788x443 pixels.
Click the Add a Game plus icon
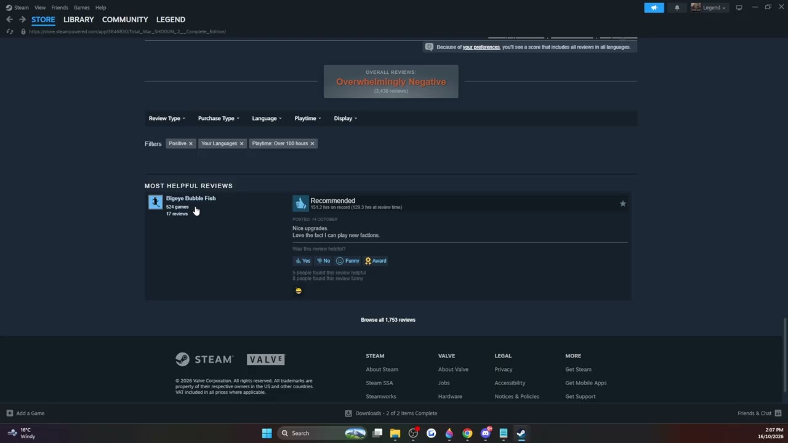click(9, 413)
